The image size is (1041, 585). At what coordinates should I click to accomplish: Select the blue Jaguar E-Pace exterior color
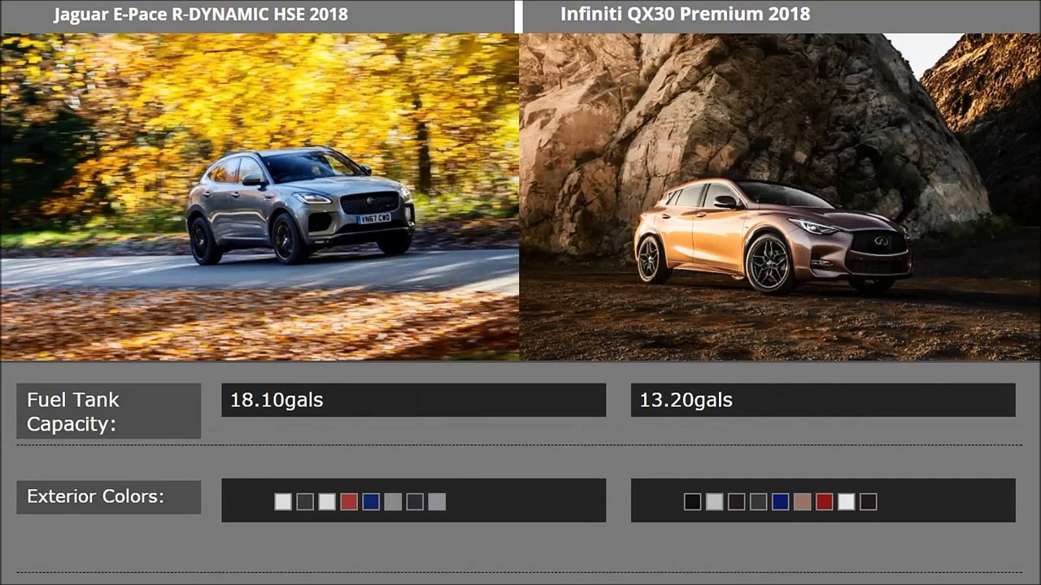[x=371, y=501]
